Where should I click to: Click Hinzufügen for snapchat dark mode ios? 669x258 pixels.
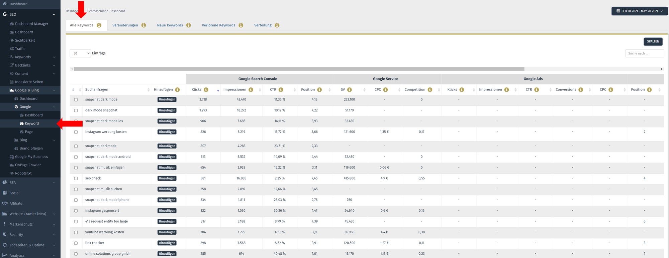(167, 121)
